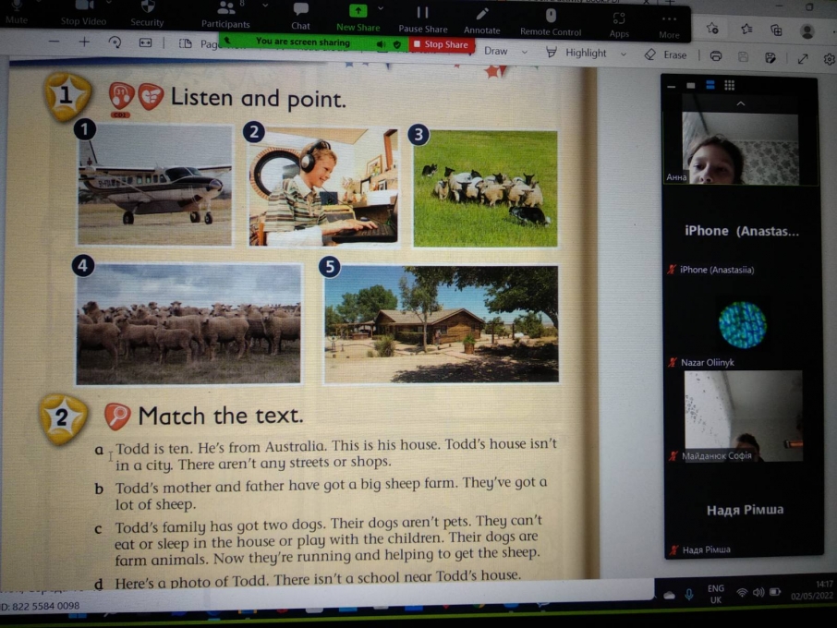Enter full screen for the PDF
Image resolution: width=837 pixels, height=628 pixels.
click(803, 59)
